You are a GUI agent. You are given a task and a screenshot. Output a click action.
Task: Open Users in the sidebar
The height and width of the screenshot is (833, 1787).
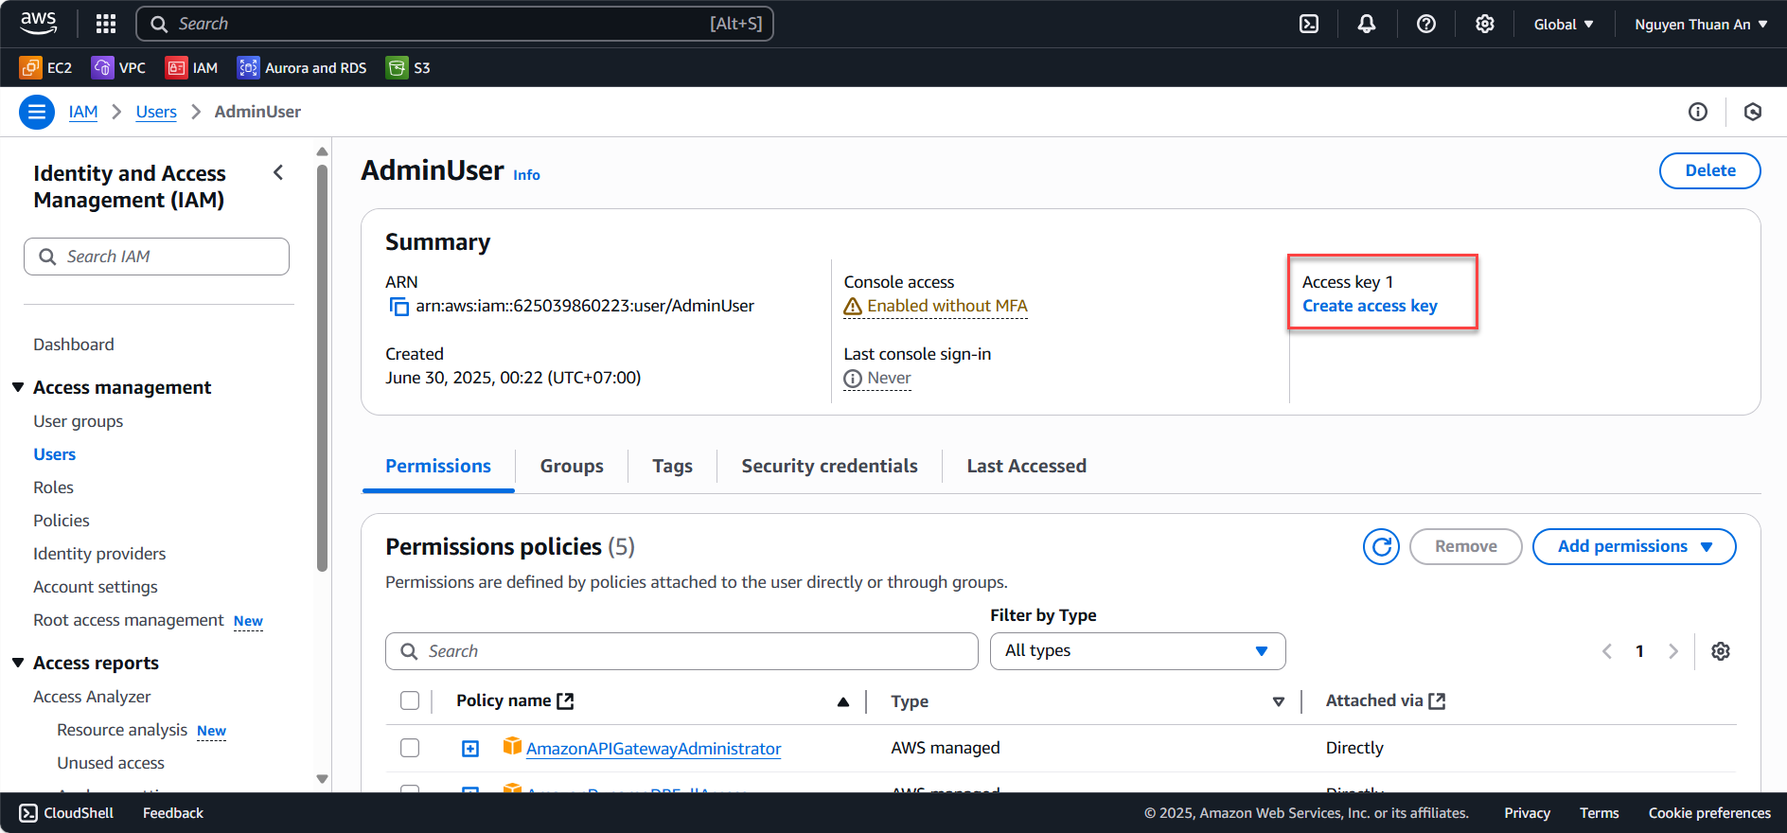coord(55,454)
